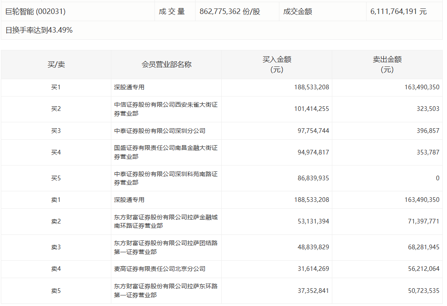Click the 日换手率达到43.49% note
The width and height of the screenshot is (447, 306).
(x=39, y=30)
